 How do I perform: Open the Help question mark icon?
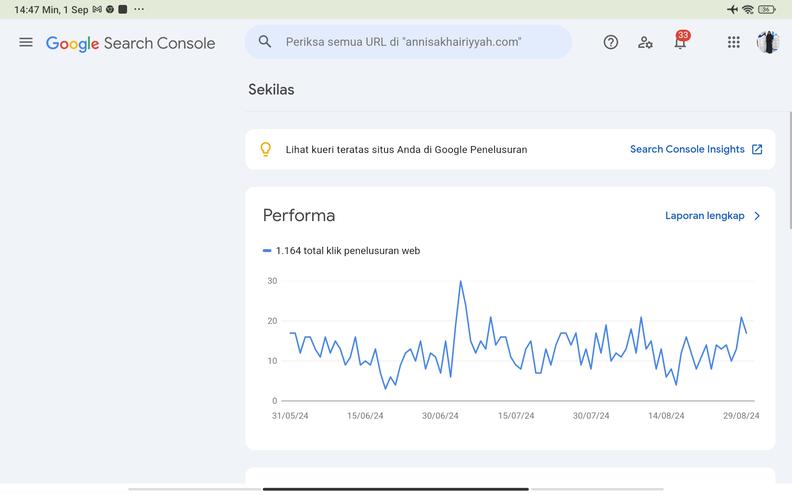[x=610, y=42]
